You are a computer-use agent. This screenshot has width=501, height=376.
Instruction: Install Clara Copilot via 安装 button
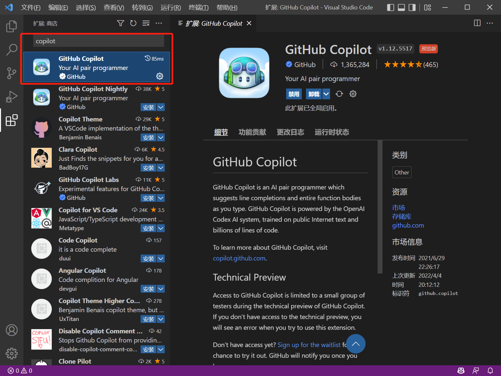(148, 168)
